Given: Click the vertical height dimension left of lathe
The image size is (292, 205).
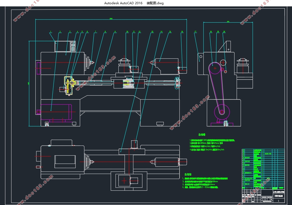Looking at the screenshot, I should [x=29, y=84].
